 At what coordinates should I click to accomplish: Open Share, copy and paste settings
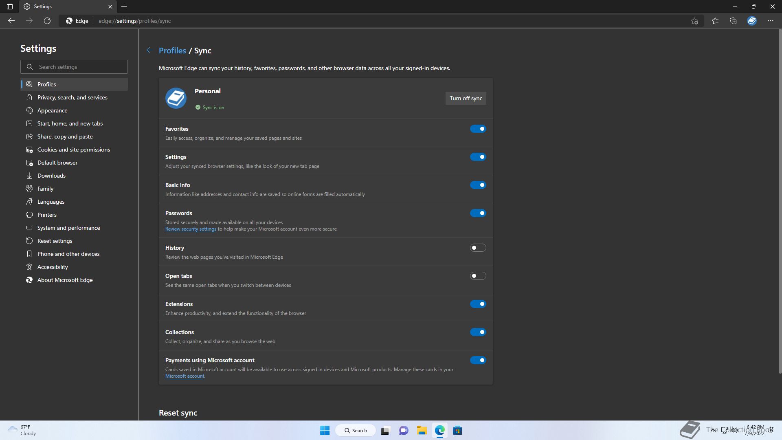pos(74,136)
